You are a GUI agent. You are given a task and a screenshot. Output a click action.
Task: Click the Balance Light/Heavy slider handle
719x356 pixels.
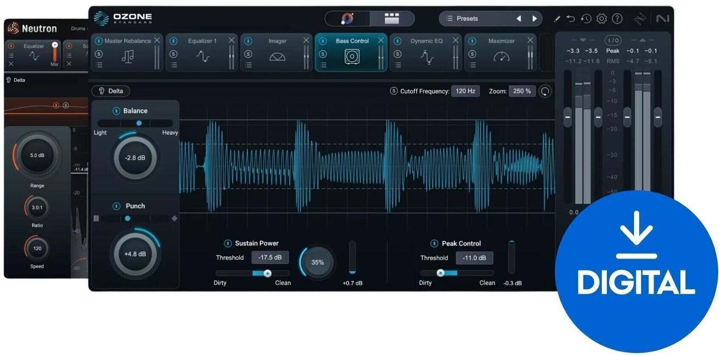(139, 123)
